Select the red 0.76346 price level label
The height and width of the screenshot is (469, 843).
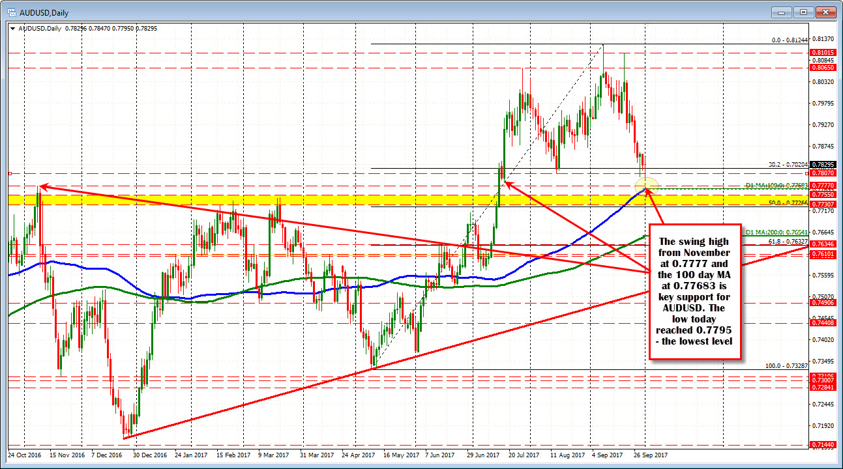pos(821,244)
